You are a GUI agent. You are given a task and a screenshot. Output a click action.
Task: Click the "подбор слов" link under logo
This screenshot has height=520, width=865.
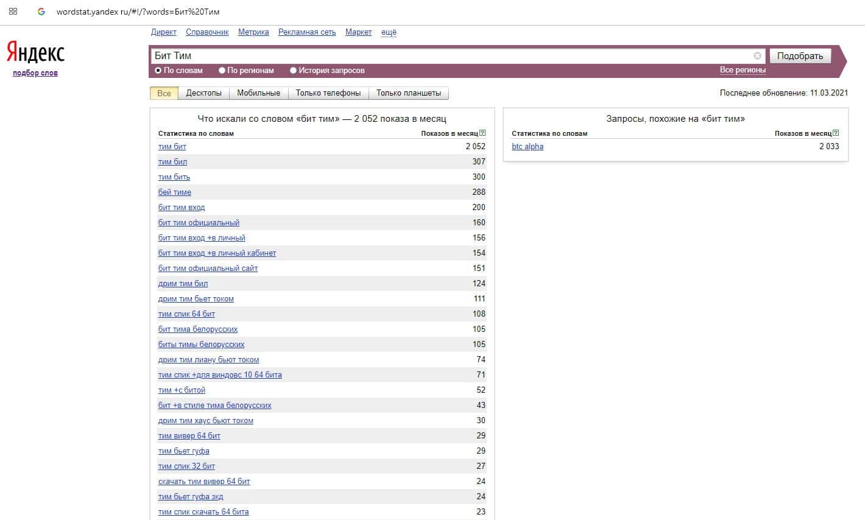[35, 73]
